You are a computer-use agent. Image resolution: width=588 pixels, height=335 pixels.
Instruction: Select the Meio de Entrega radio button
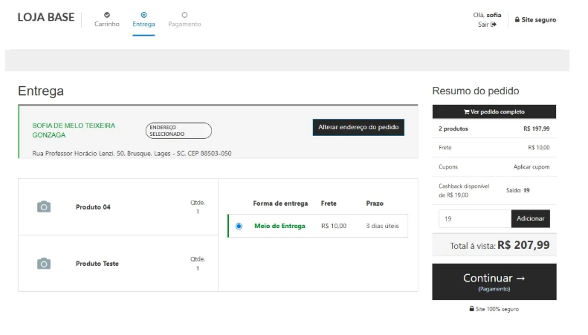239,226
